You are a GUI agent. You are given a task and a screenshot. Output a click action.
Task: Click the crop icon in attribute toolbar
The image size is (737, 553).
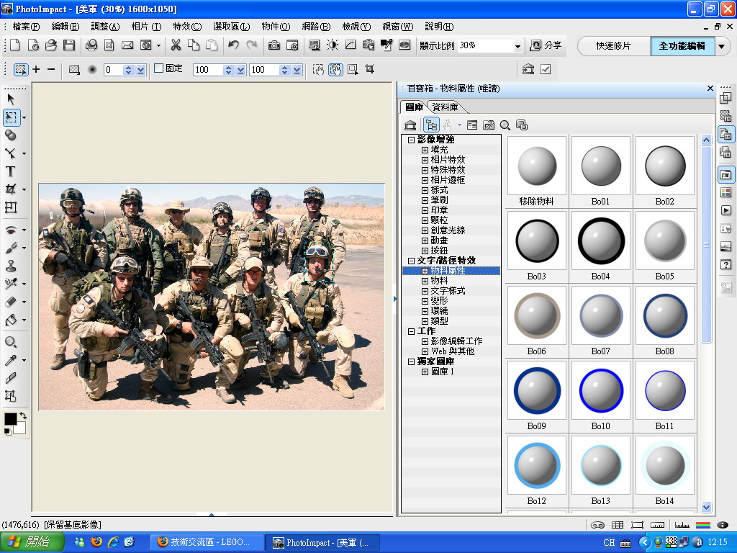[x=370, y=70]
